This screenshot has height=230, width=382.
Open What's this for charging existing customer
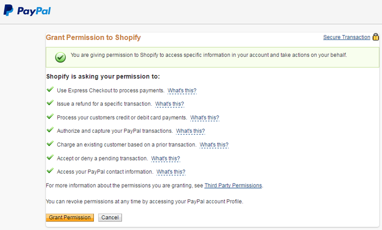(x=214, y=145)
